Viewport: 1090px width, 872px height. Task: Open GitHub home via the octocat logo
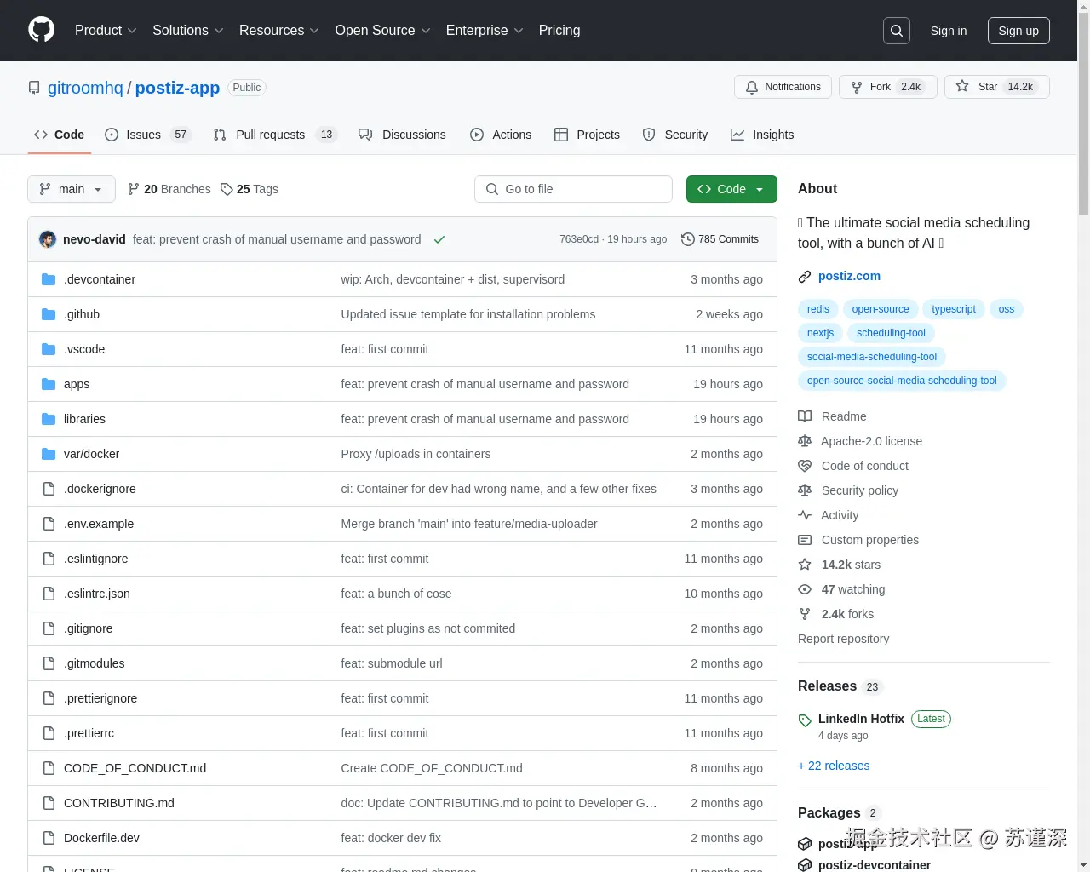tap(41, 30)
